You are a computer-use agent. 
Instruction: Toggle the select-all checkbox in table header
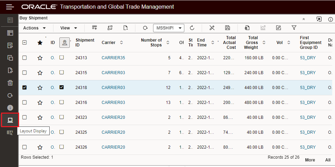click(25, 42)
